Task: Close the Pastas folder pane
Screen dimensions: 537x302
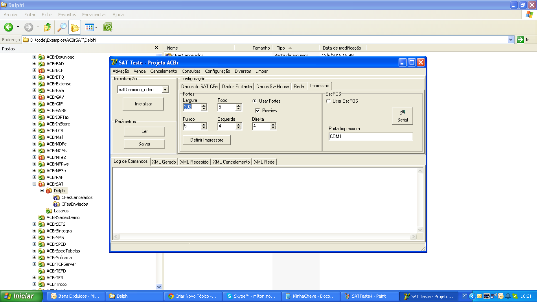Action: click(156, 48)
